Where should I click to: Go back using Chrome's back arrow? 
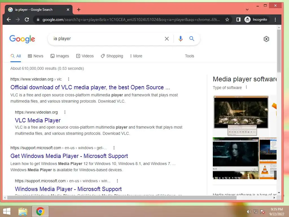[9, 19]
